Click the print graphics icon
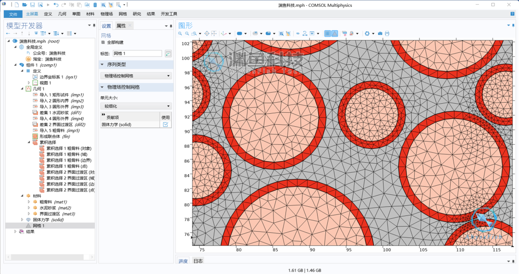 387,34
